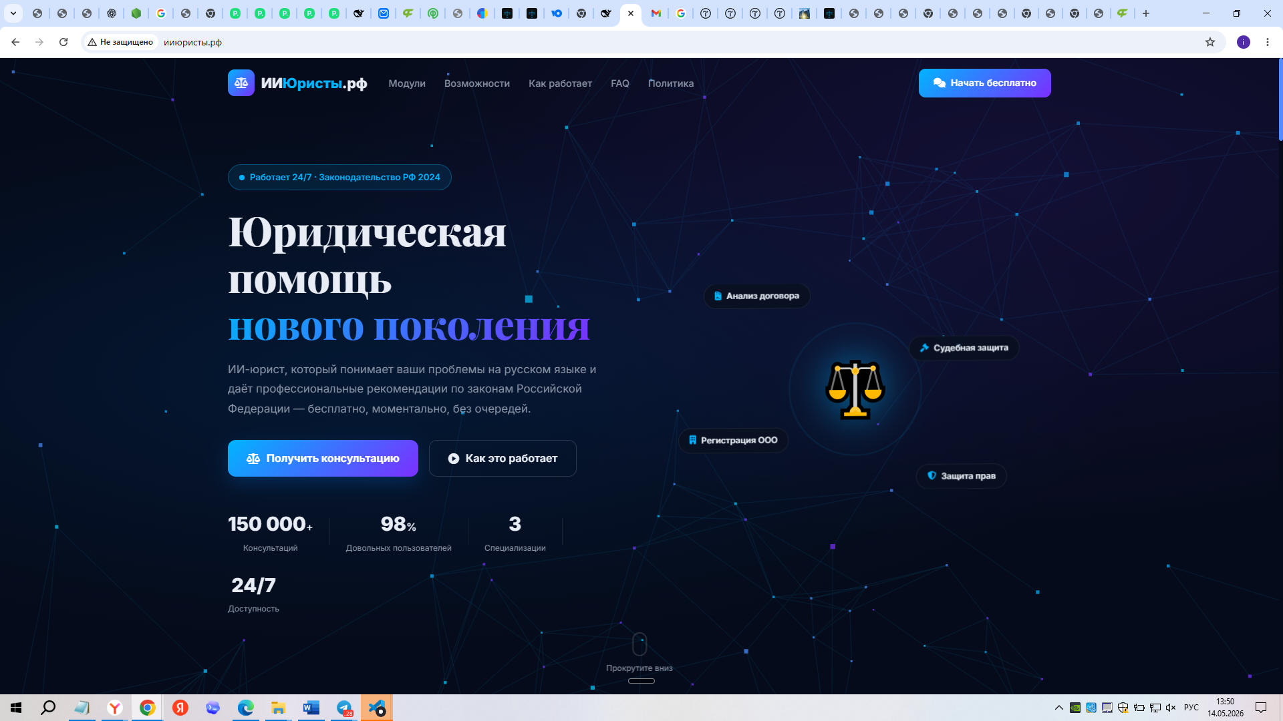This screenshot has width=1283, height=721.
Task: Open the Windows notification center icon
Action: [x=1261, y=708]
